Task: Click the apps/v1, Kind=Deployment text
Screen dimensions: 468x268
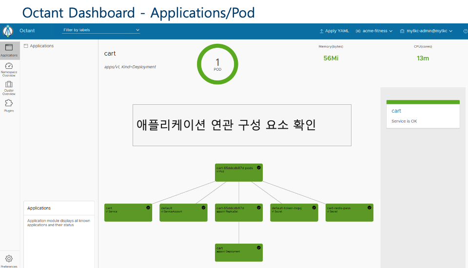Action: [x=130, y=67]
